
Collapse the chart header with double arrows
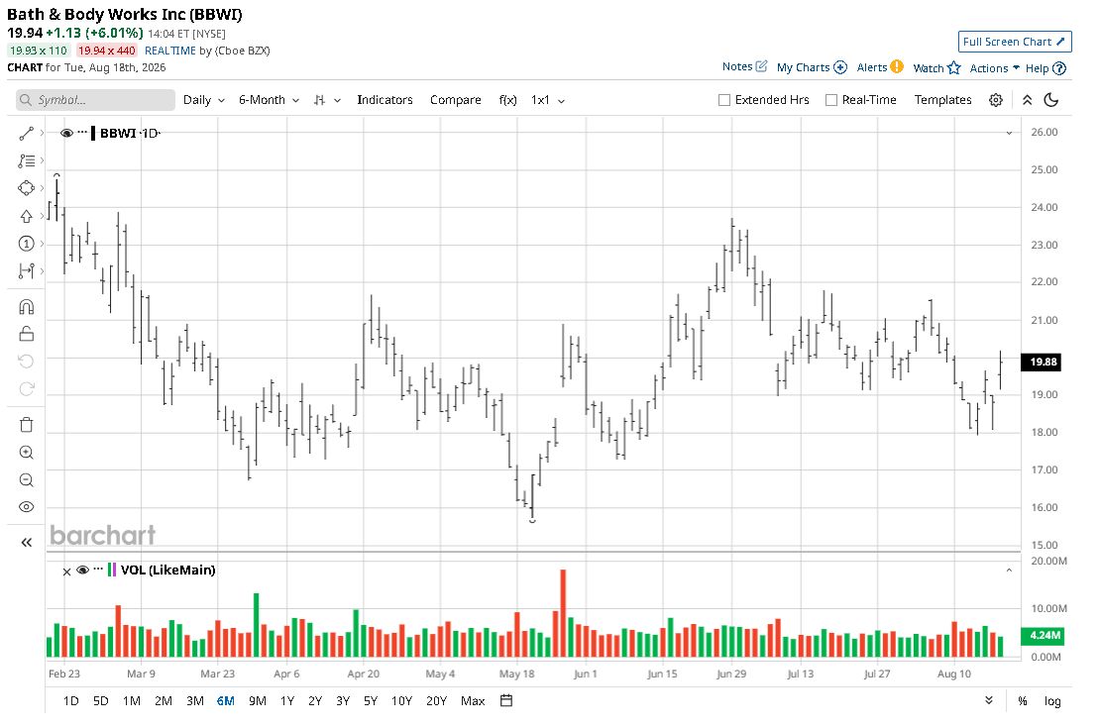(1027, 100)
